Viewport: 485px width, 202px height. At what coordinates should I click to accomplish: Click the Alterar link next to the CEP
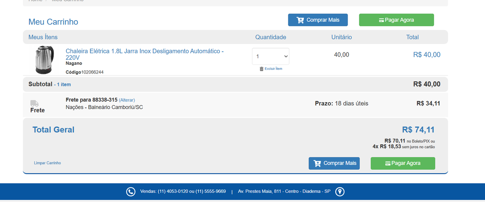[x=127, y=100]
